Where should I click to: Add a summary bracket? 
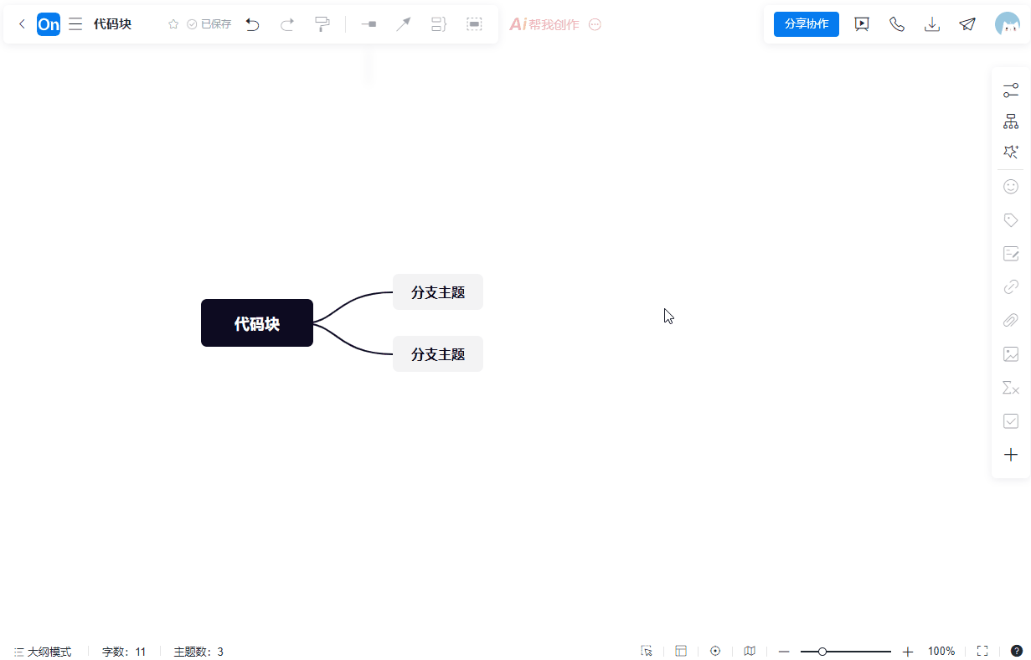click(x=439, y=24)
